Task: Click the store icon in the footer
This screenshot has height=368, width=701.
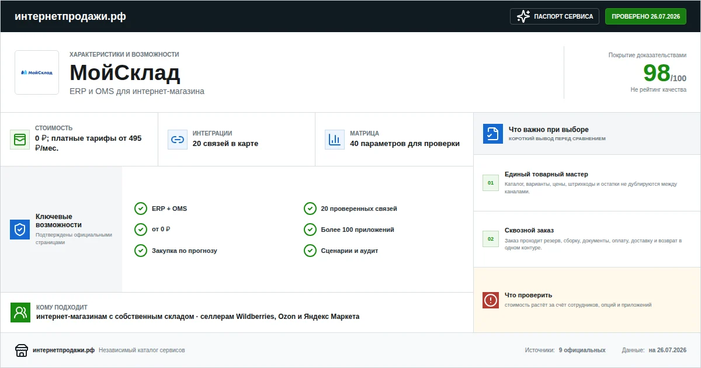Action: click(x=22, y=350)
